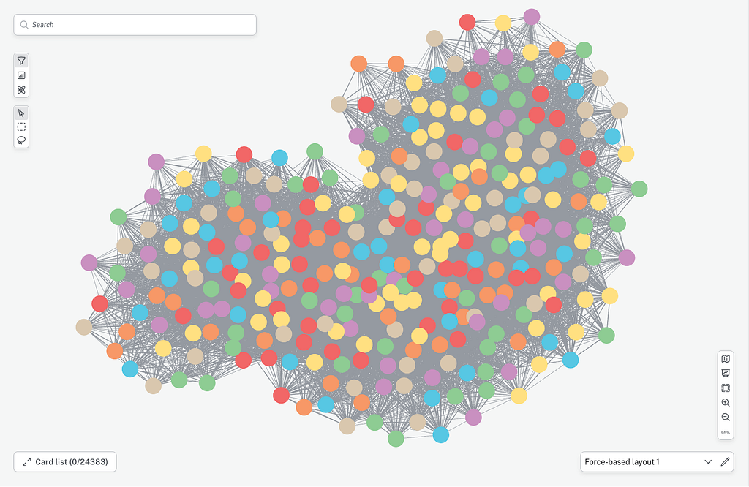The width and height of the screenshot is (749, 487).
Task: Edit the layout using the pencil icon
Action: pyautogui.click(x=725, y=461)
